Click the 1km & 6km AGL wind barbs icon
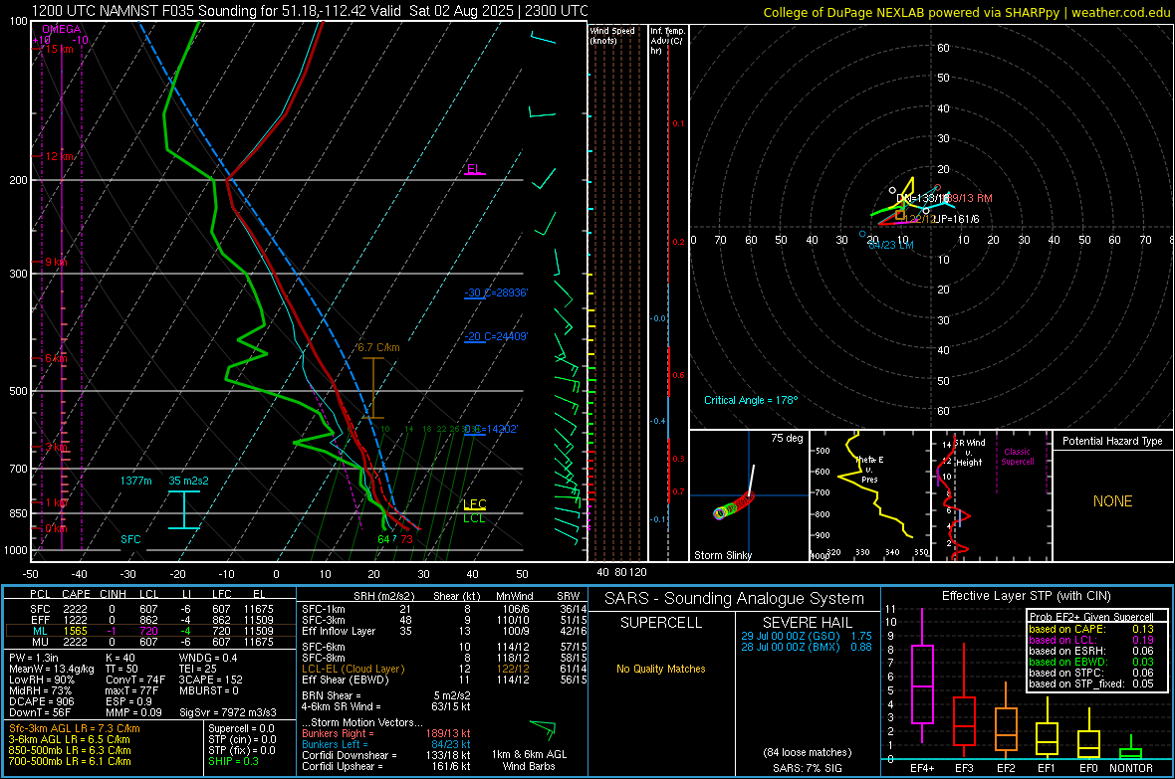The image size is (1175, 779). coord(543,729)
